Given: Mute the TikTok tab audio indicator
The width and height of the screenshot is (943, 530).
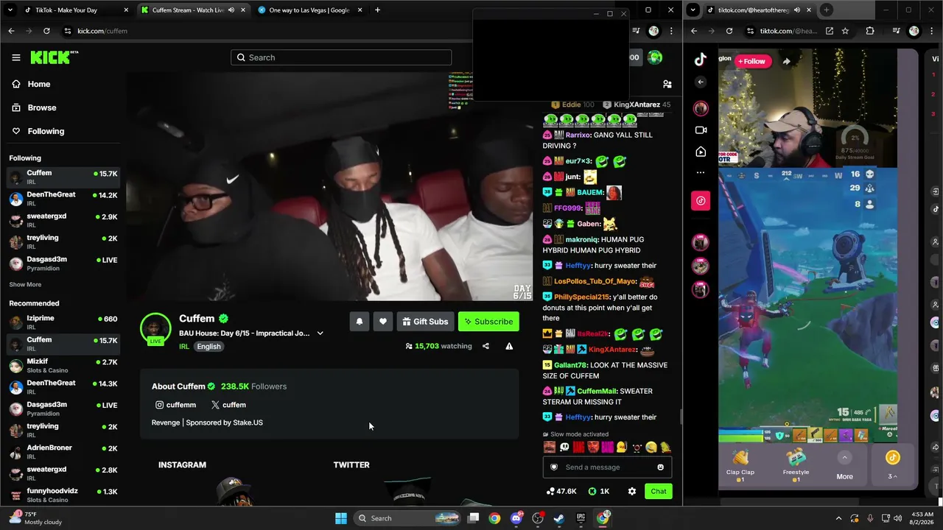Looking at the screenshot, I should tap(797, 10).
